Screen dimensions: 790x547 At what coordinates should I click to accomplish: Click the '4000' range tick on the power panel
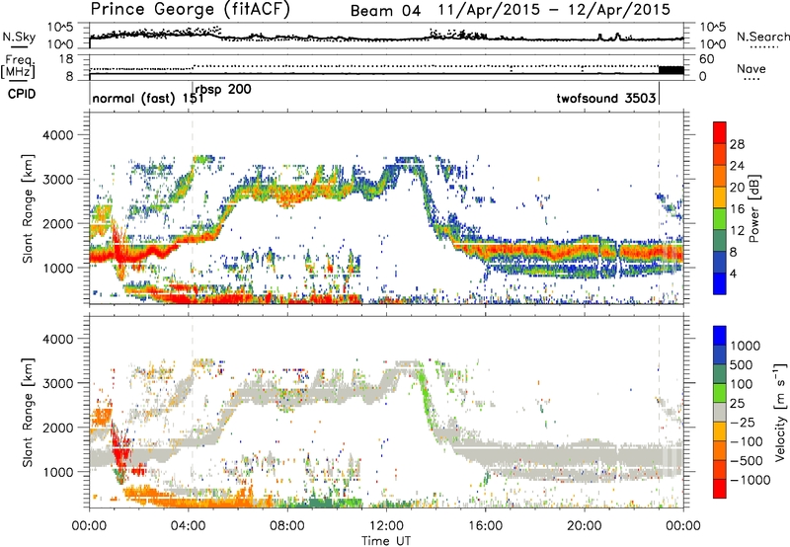pos(57,135)
